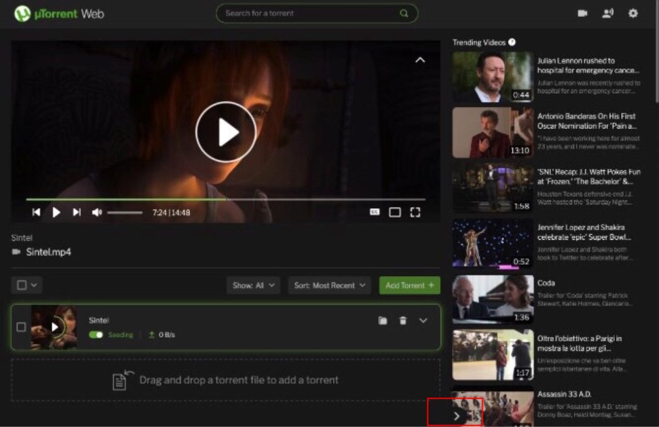Seek on the video progress bar
The height and width of the screenshot is (427, 659).
tap(226, 199)
